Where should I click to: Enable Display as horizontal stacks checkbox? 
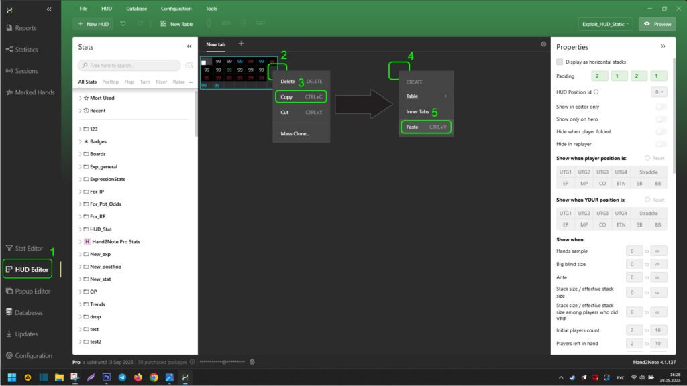click(560, 62)
